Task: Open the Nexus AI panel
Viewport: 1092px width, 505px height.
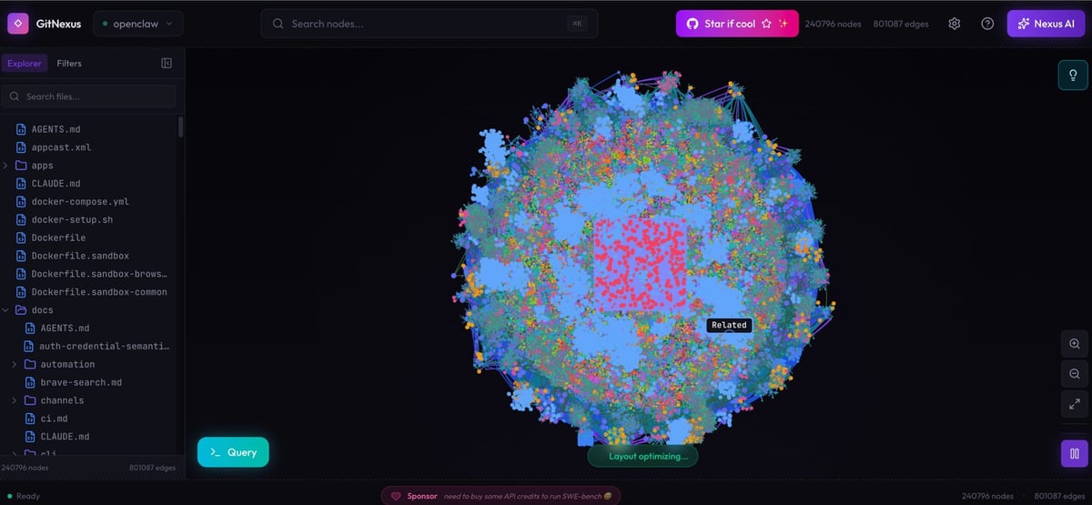Action: click(x=1046, y=24)
